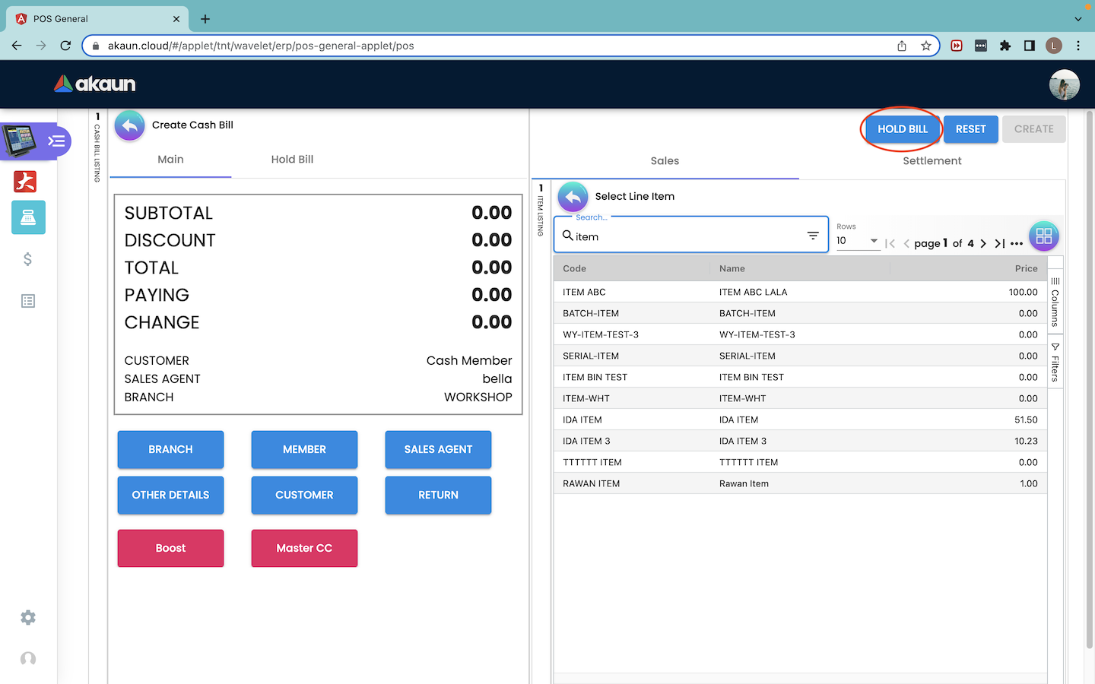This screenshot has width=1095, height=684.
Task: Go to the next page of items
Action: point(983,244)
